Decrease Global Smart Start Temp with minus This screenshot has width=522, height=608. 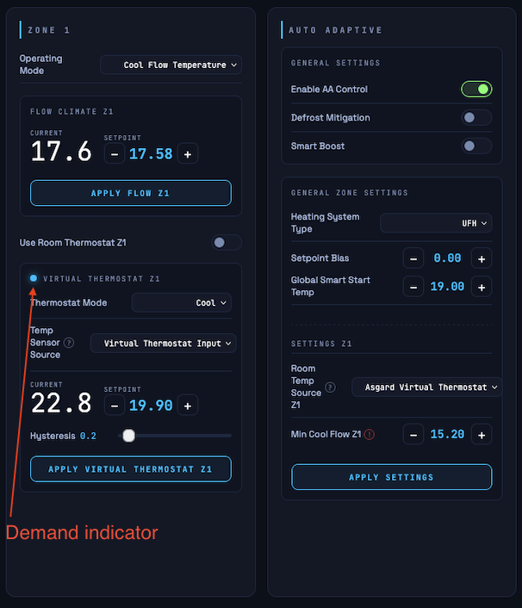tap(413, 287)
